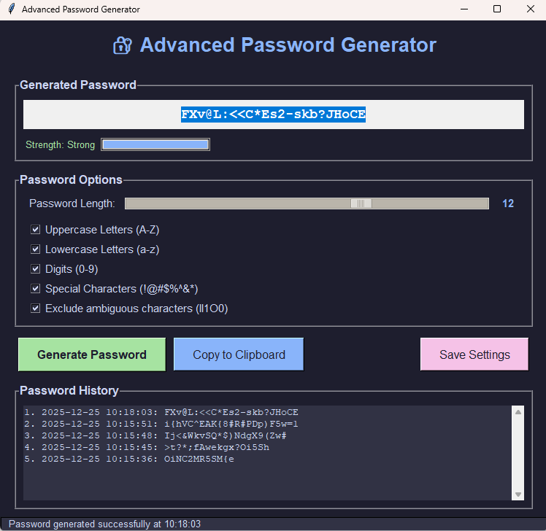Select history entry from 10:15:51
546x531 pixels.
tap(161, 424)
